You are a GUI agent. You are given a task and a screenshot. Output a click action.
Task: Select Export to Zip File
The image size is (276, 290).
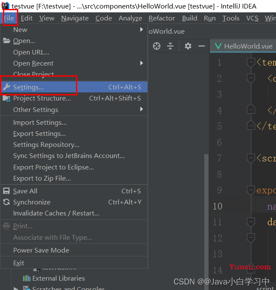42,178
